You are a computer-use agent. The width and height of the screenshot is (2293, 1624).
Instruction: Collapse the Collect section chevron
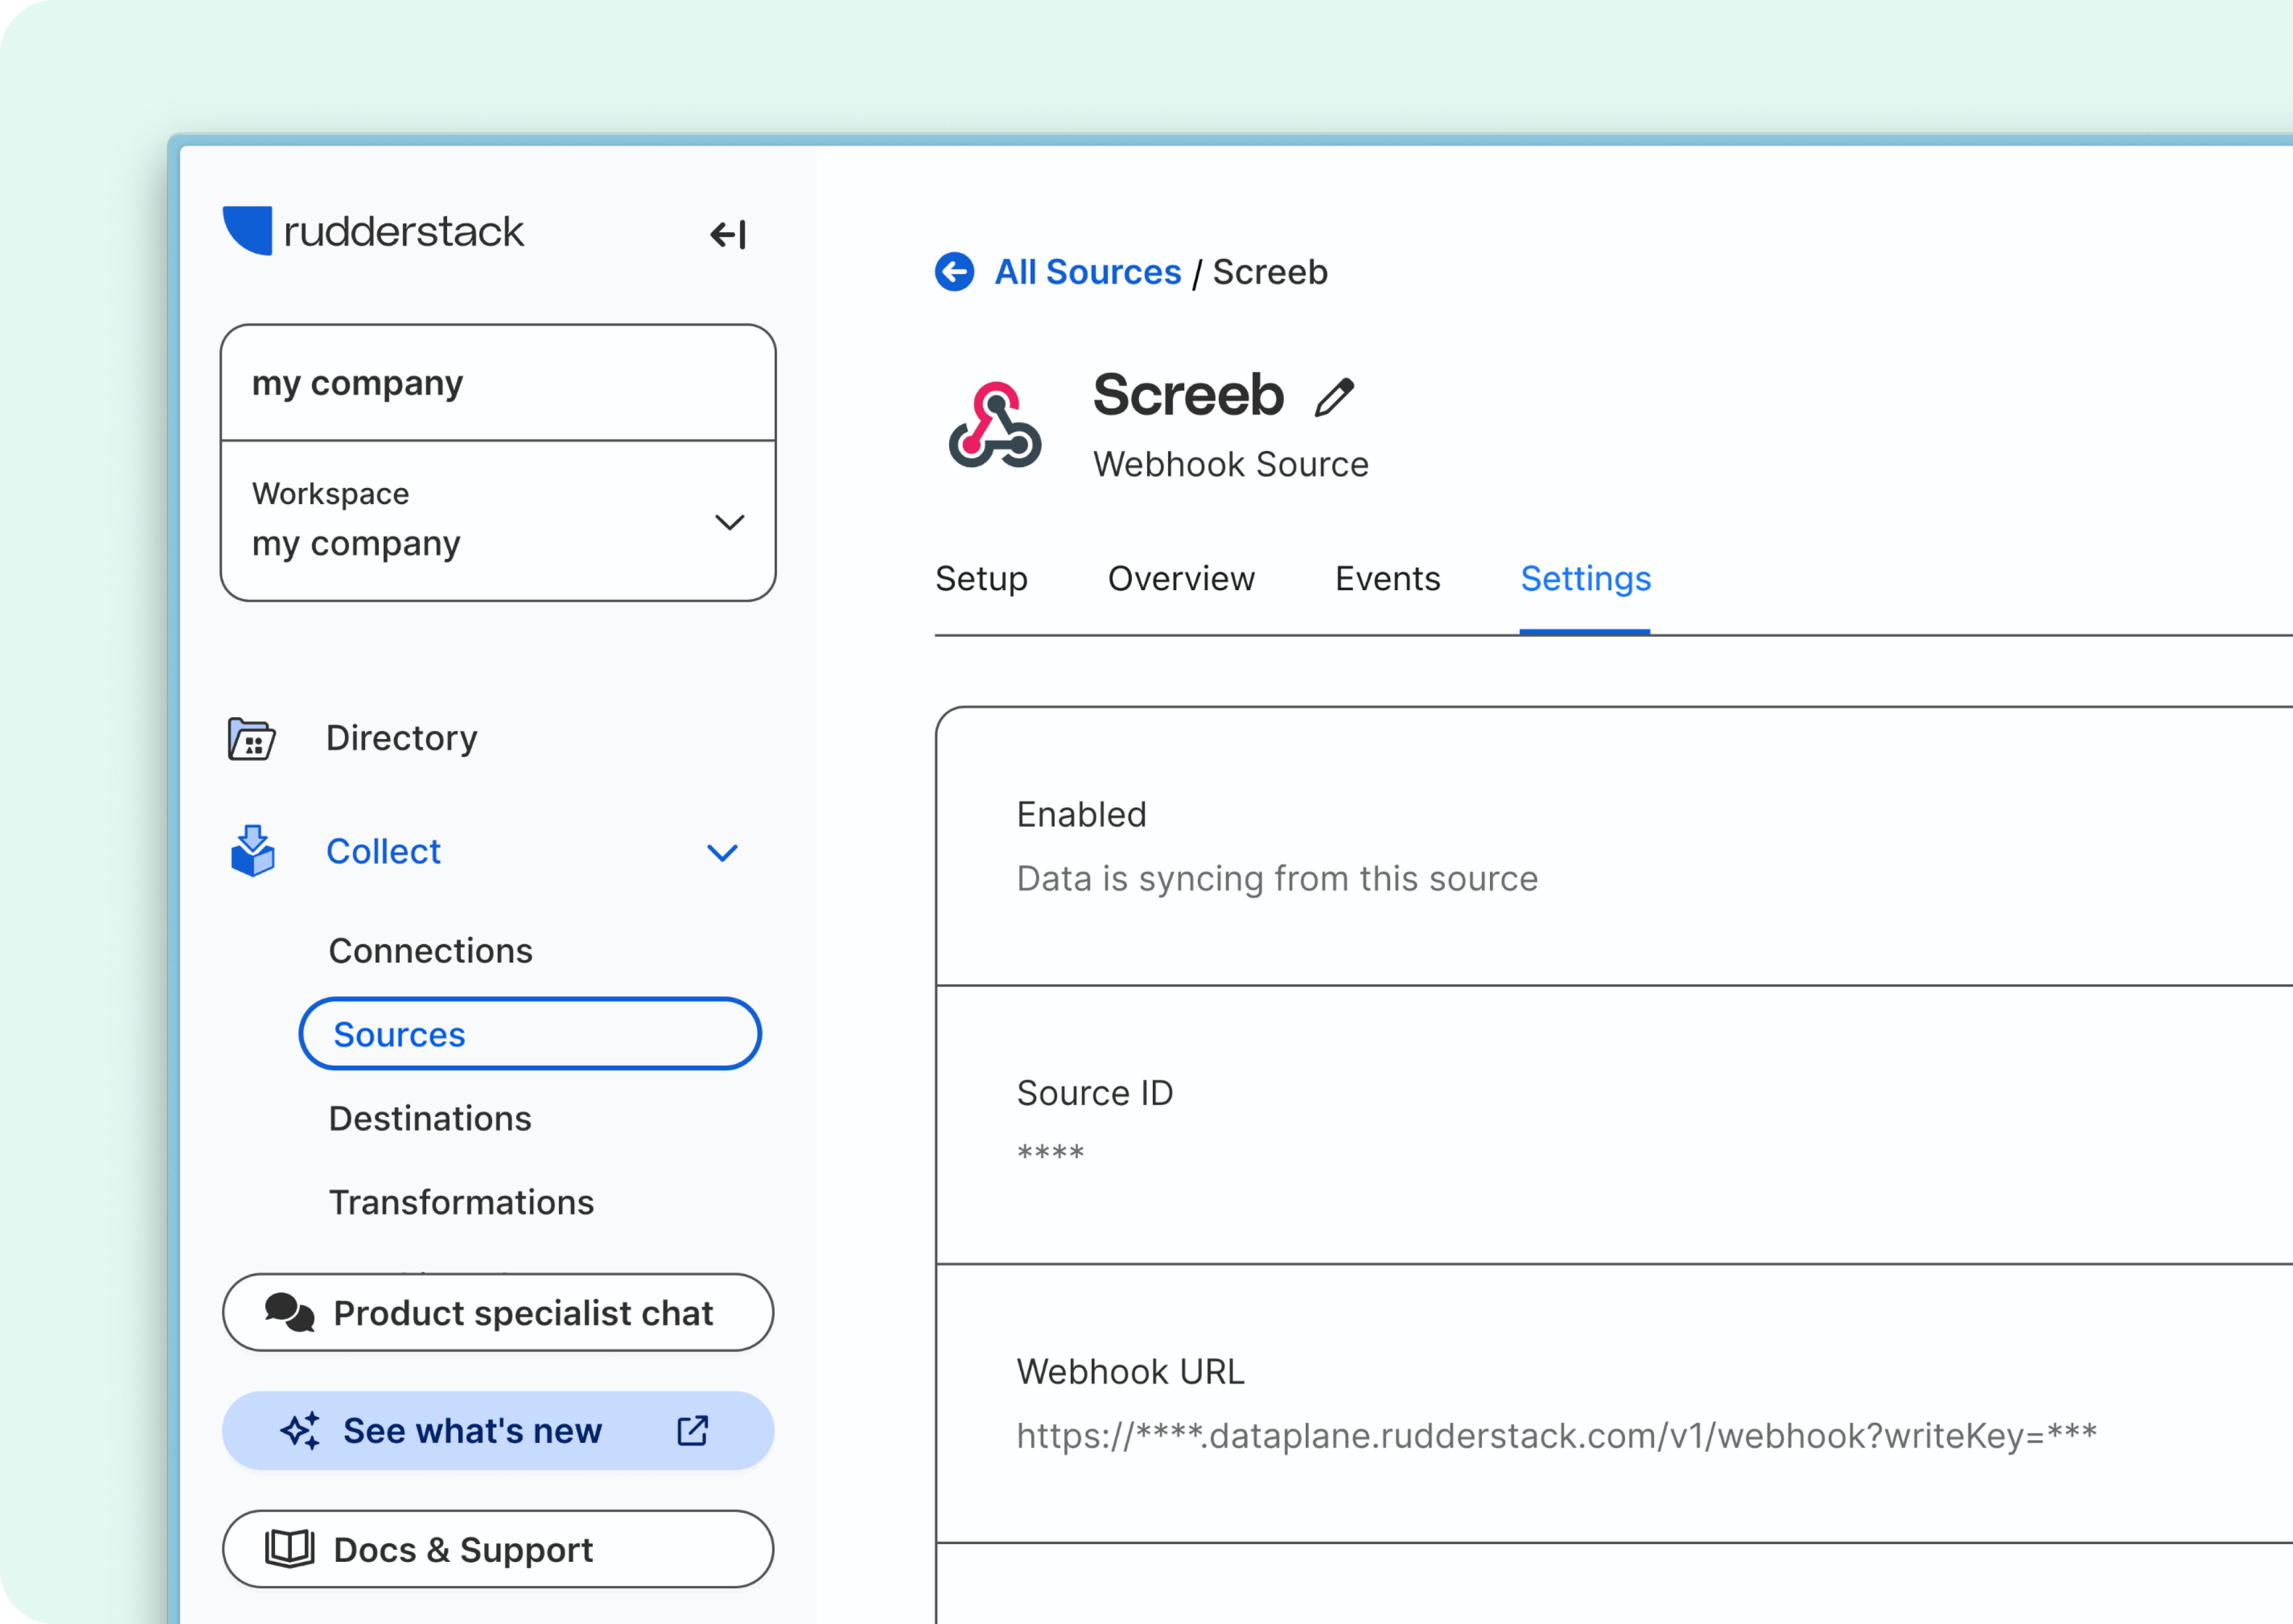point(722,853)
